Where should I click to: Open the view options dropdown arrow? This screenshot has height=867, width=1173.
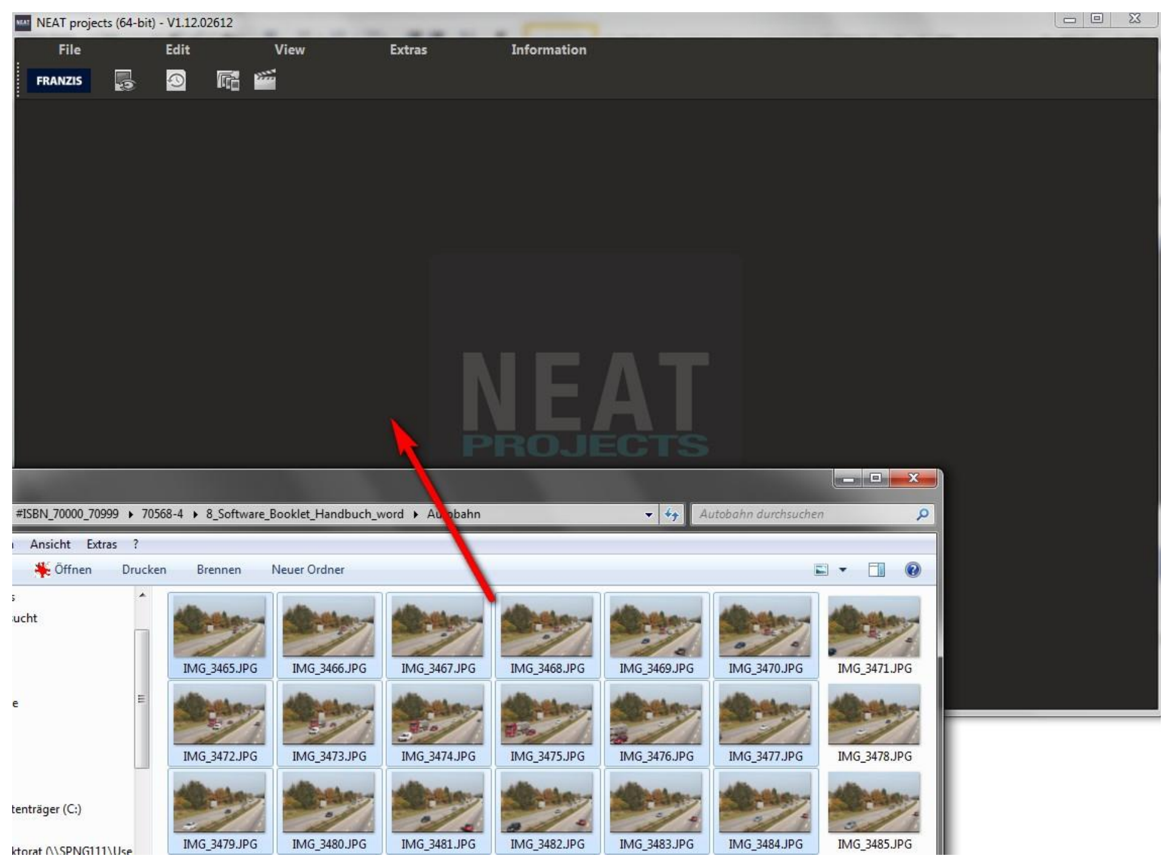click(843, 570)
